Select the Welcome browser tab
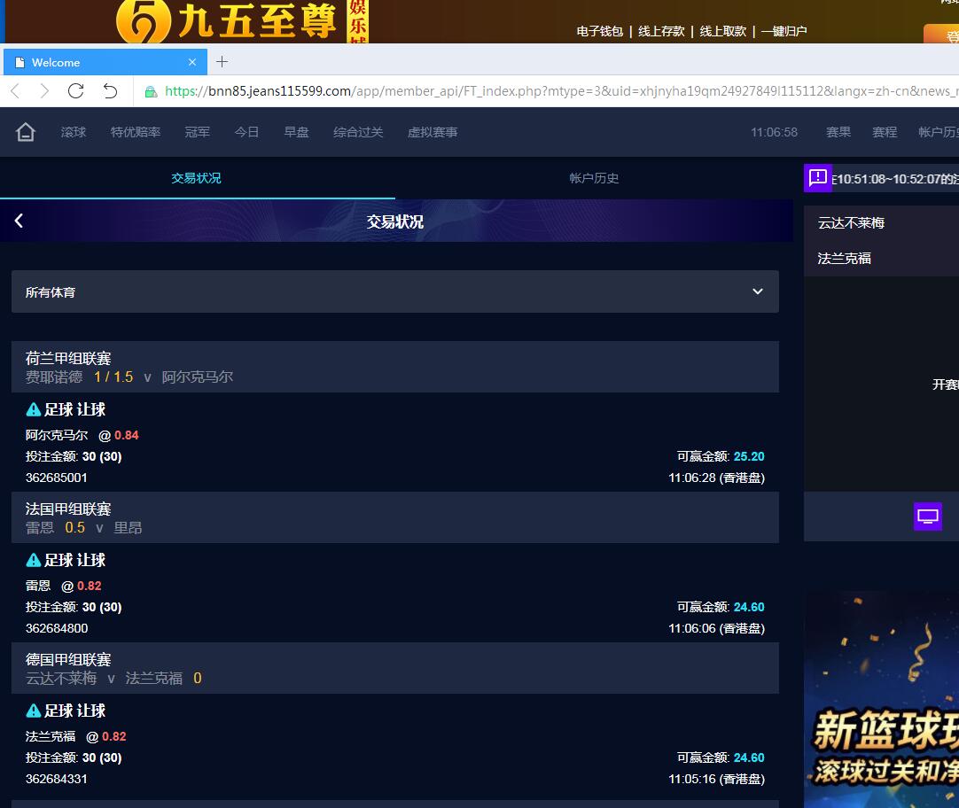The image size is (959, 808). [x=105, y=62]
